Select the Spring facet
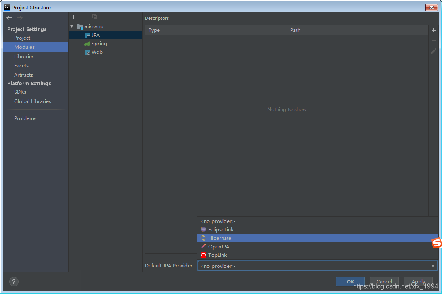Image resolution: width=442 pixels, height=294 pixels. click(x=105, y=44)
